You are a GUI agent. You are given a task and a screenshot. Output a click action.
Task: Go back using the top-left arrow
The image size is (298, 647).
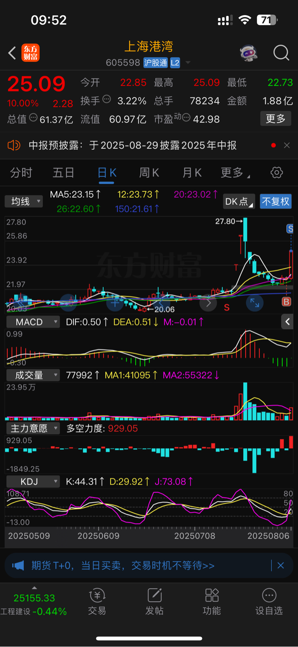tap(12, 53)
